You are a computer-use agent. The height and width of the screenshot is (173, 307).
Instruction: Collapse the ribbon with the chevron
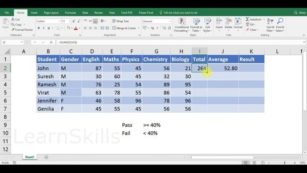pyautogui.click(x=304, y=35)
